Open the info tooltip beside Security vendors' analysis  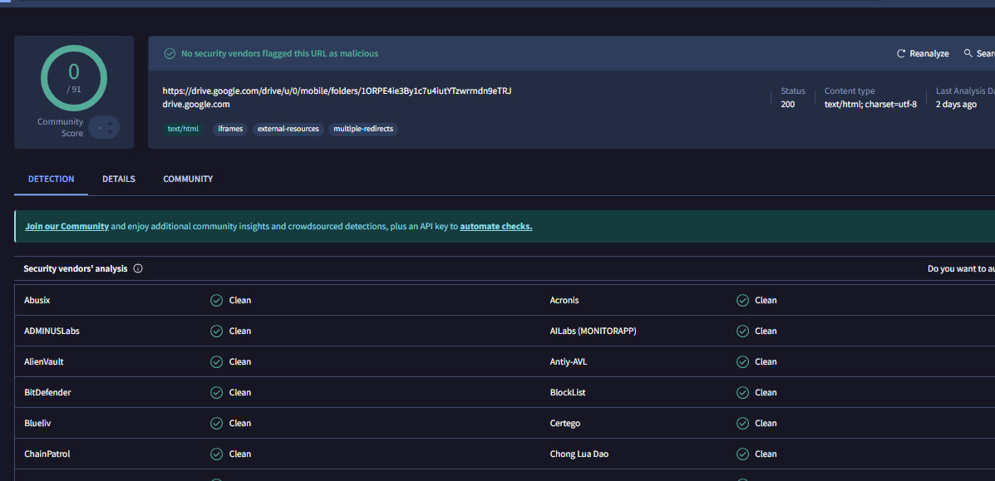(x=138, y=268)
